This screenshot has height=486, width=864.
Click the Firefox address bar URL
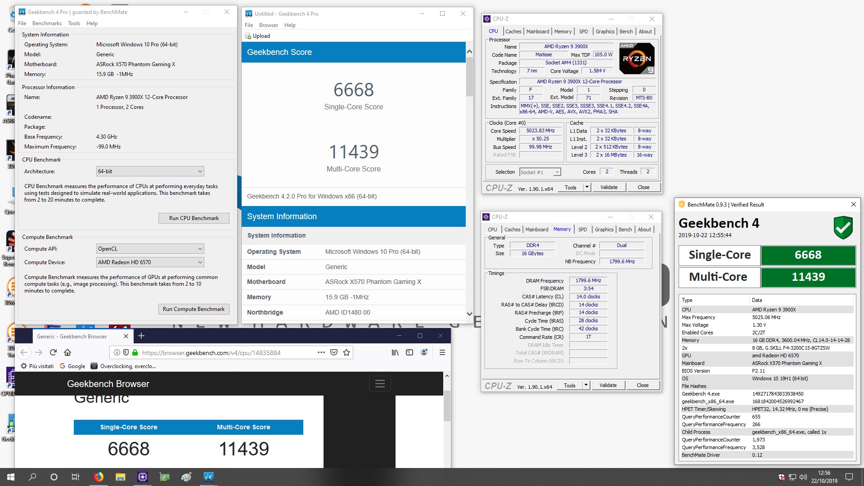point(211,353)
